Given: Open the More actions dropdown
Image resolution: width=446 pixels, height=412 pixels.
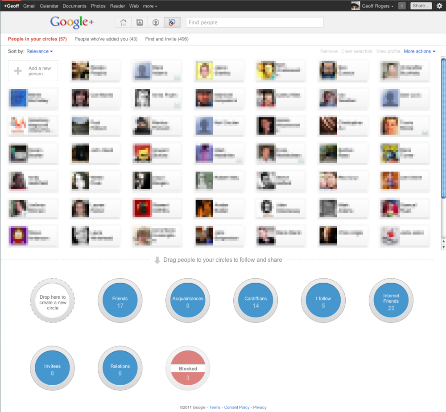Looking at the screenshot, I should coord(419,51).
